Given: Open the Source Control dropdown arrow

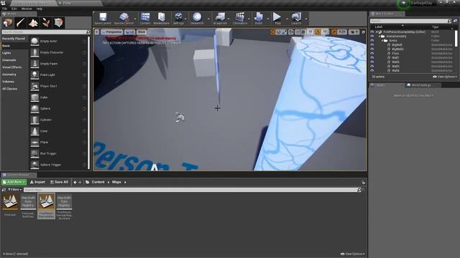Looking at the screenshot, I should tap(135, 19).
